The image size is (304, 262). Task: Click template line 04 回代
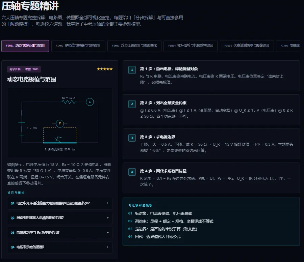(x=154, y=237)
